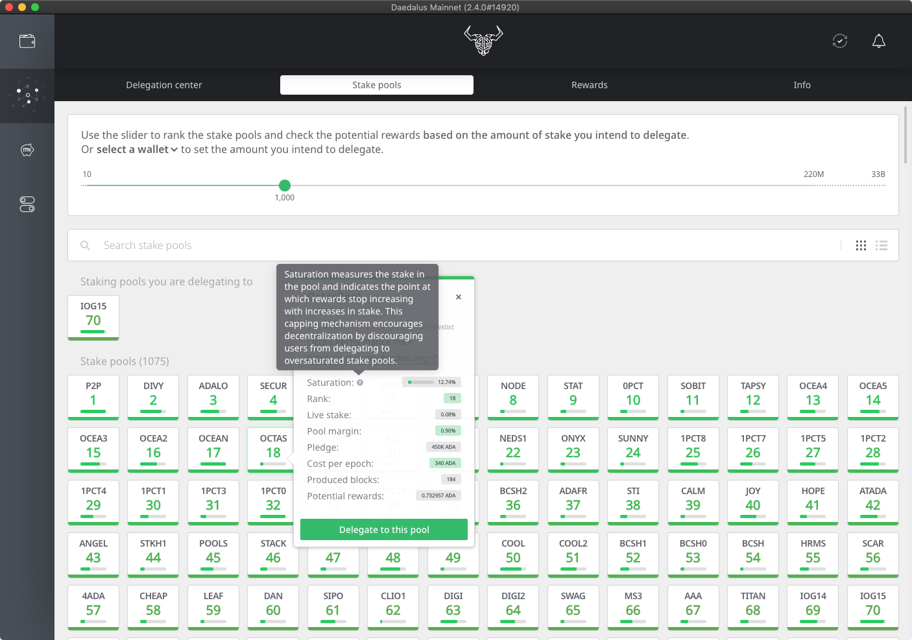Focus the Search stake pools field
Viewport: 912px width, 640px height.
click(x=454, y=245)
